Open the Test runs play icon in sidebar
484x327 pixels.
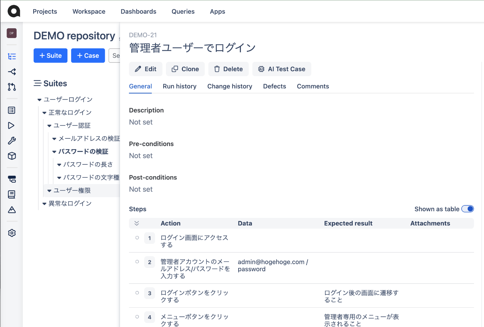tap(12, 125)
